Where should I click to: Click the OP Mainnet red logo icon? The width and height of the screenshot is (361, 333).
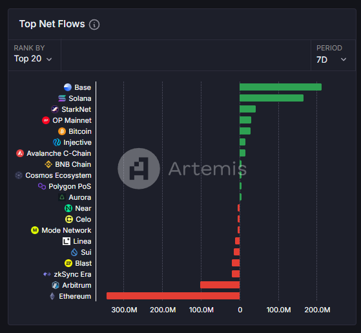(46, 120)
